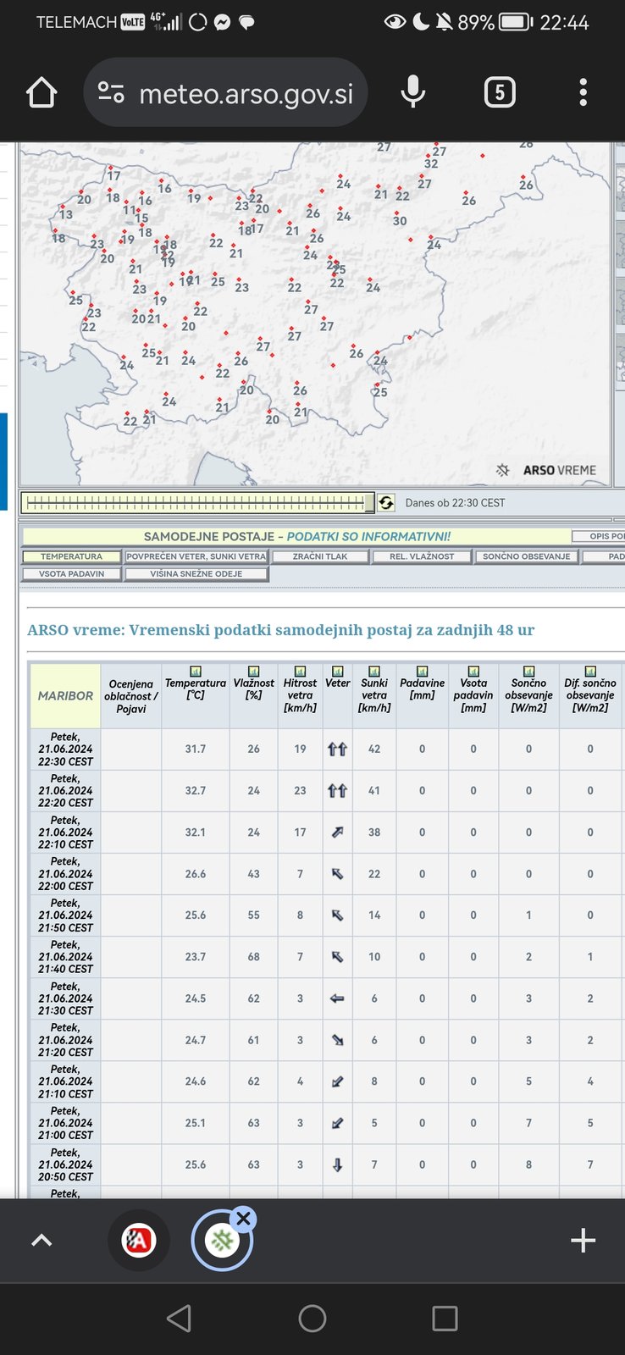Click the Danes ob 22:30 CEST label
The width and height of the screenshot is (625, 1355).
455,503
